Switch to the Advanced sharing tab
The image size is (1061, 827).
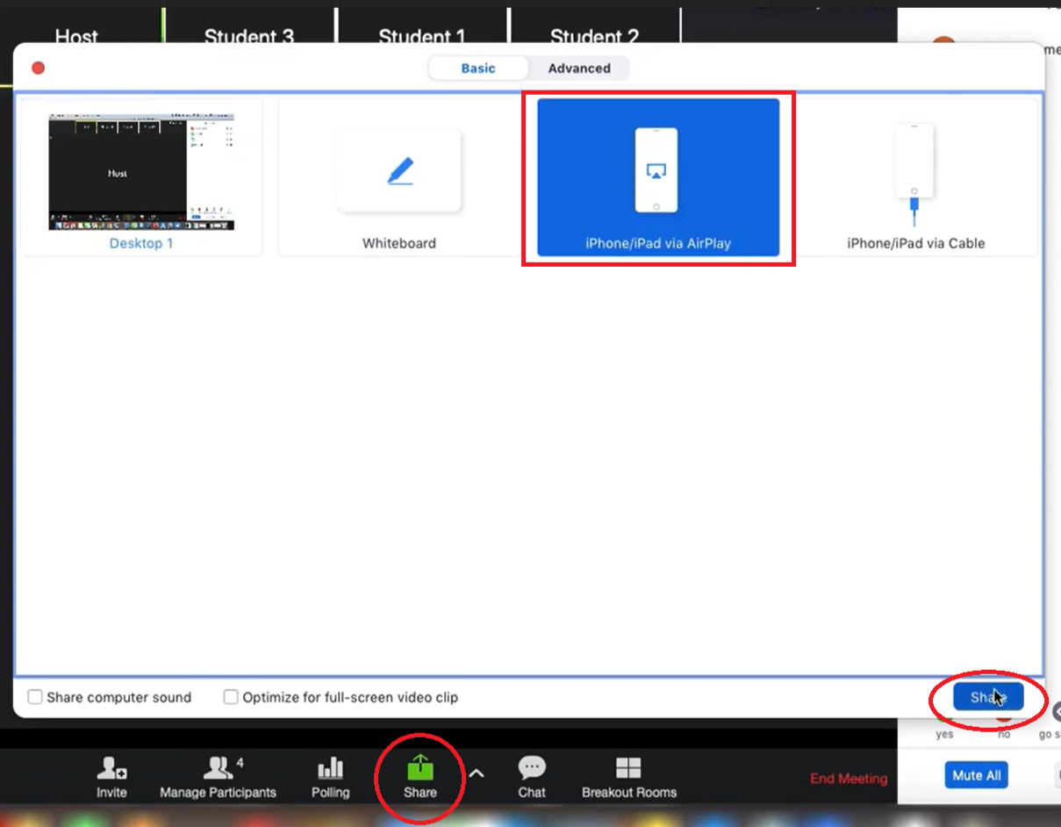coord(578,68)
